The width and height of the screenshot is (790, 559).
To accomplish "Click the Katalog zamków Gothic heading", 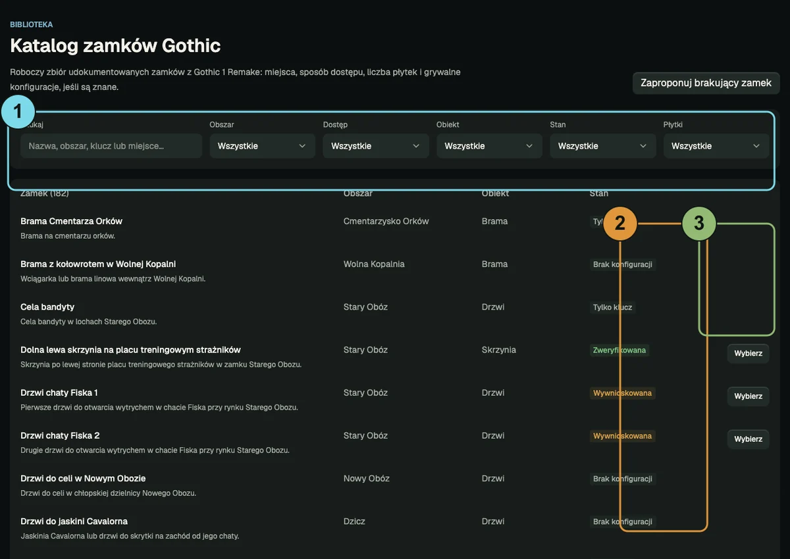I will [x=115, y=45].
